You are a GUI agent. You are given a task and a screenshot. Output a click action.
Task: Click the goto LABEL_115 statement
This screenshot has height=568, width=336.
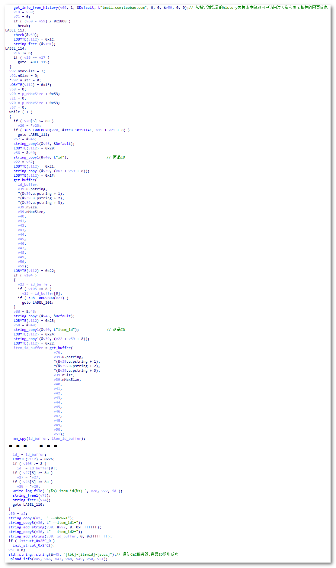pyautogui.click(x=33, y=62)
